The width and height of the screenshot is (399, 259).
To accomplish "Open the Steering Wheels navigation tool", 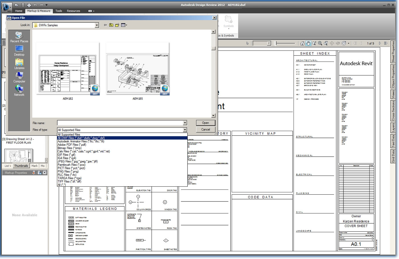I will pyautogui.click(x=344, y=43).
